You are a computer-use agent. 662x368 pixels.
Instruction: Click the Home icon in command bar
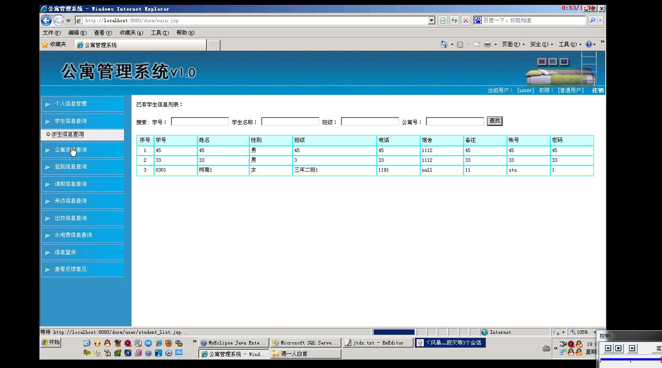(x=444, y=44)
